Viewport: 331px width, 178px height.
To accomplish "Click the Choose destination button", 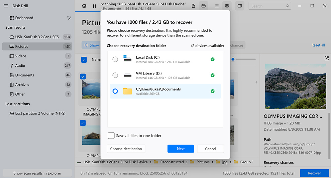I will coord(126,149).
